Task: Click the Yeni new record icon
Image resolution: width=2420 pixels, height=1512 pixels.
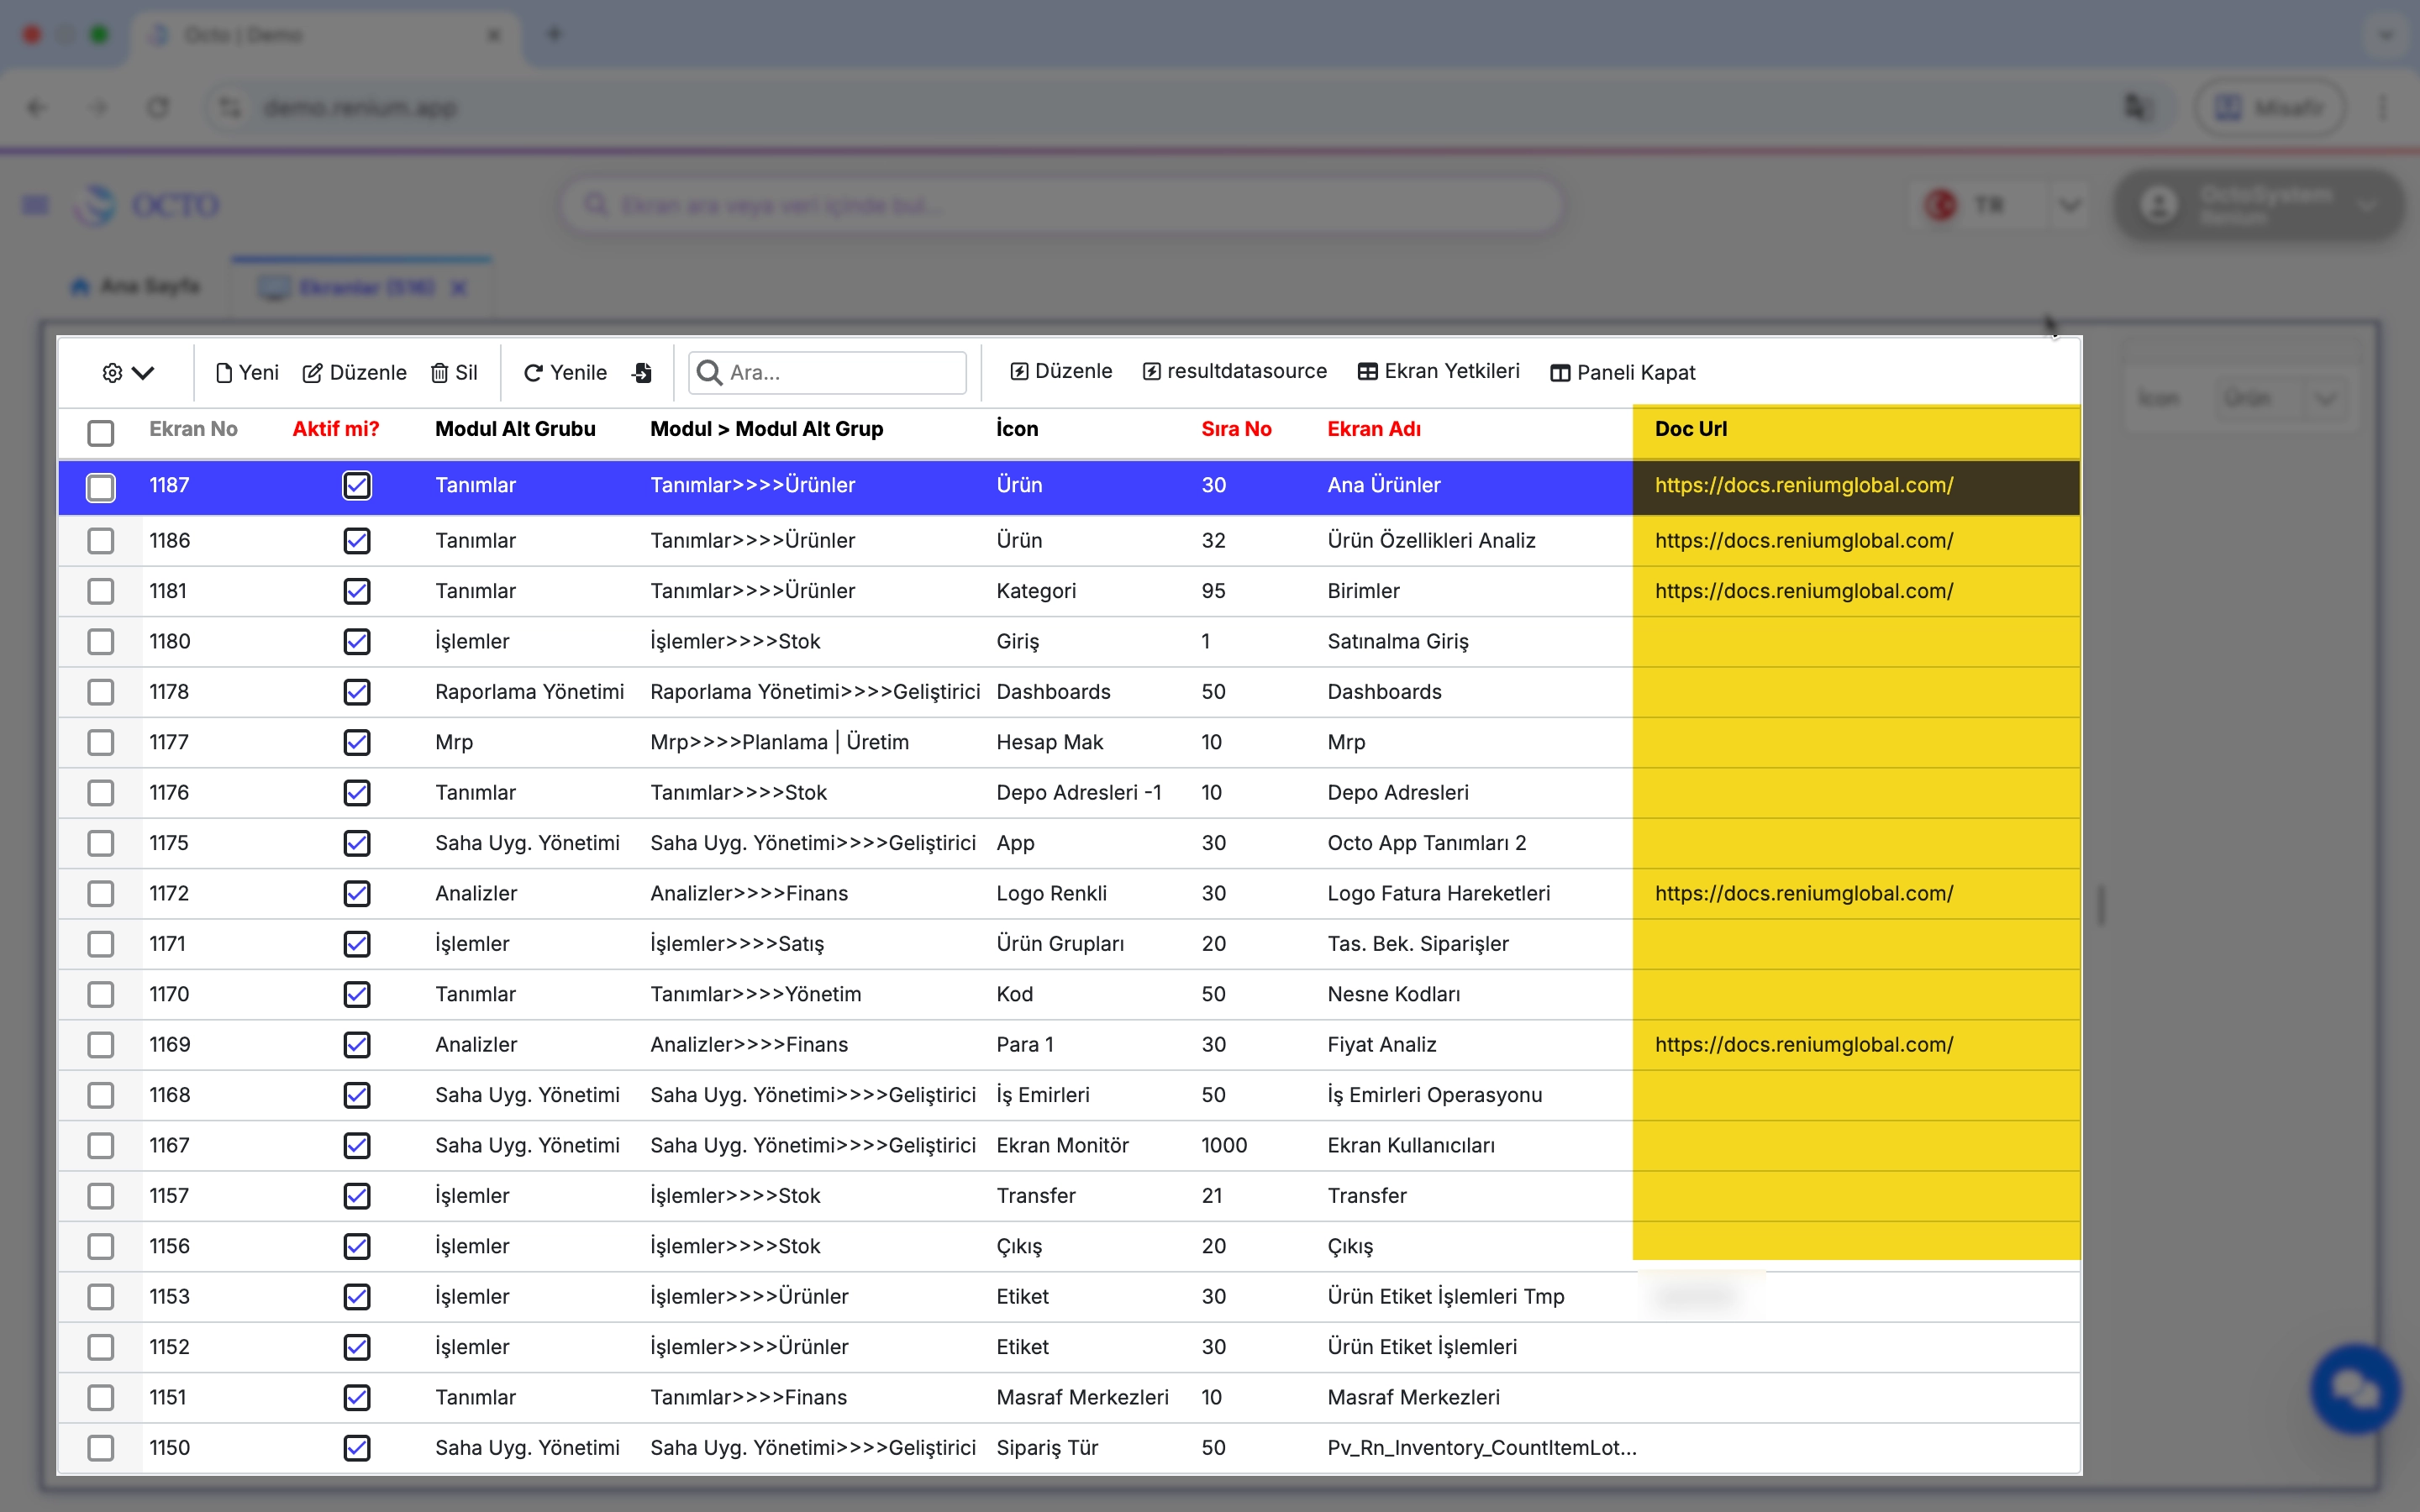Action: point(224,373)
